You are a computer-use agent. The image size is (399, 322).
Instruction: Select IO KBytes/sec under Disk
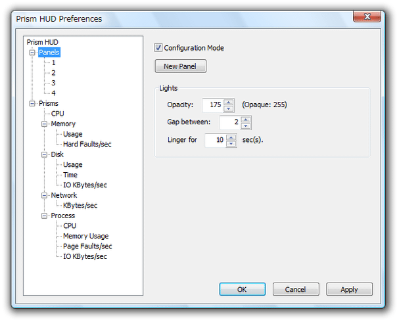[85, 185]
